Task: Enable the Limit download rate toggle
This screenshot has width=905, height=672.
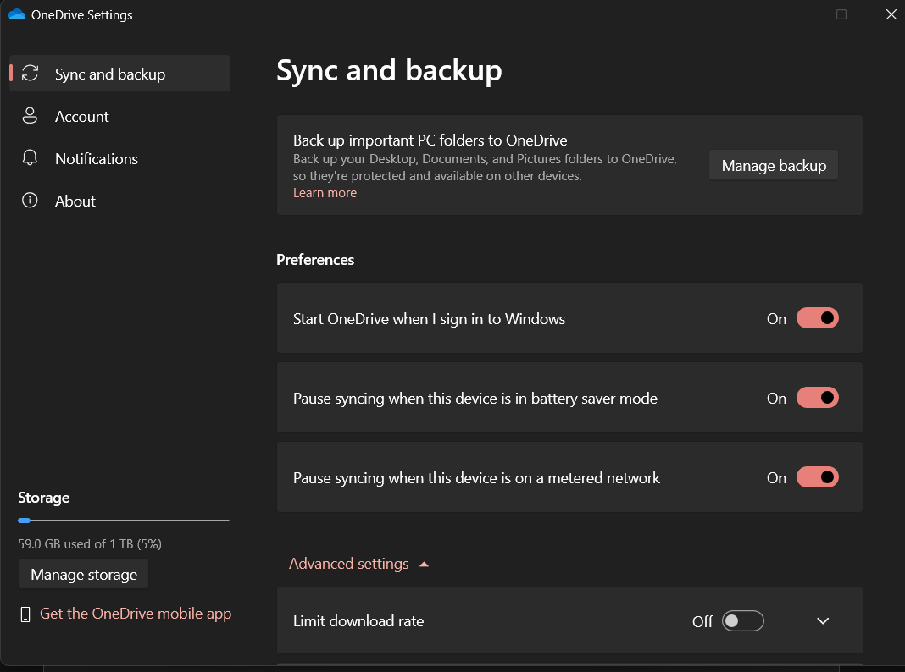Action: click(x=742, y=621)
